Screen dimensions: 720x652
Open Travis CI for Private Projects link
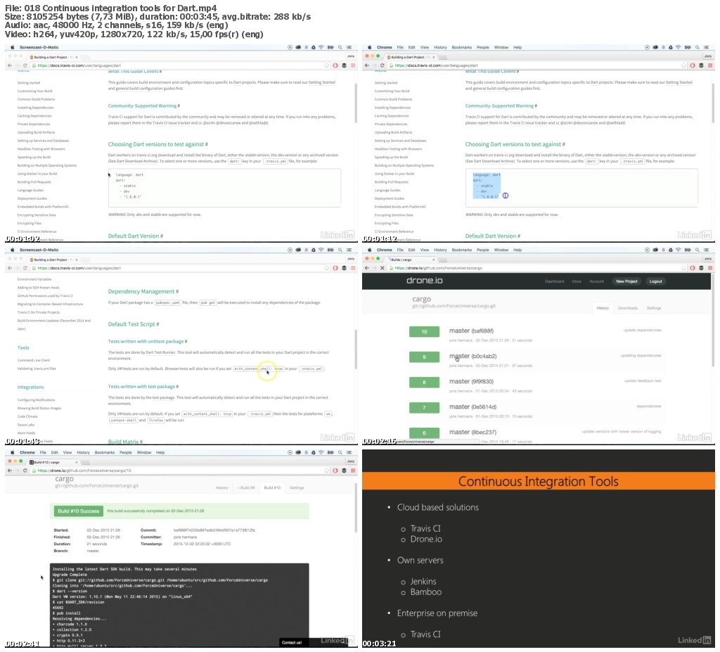point(38,312)
